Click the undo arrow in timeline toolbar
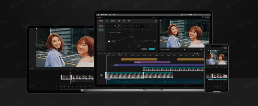The image size is (258, 106). (x=99, y=54)
